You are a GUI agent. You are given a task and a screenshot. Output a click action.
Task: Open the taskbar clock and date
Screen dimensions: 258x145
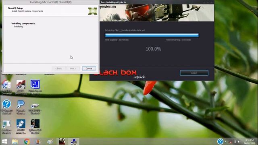[250, 141]
